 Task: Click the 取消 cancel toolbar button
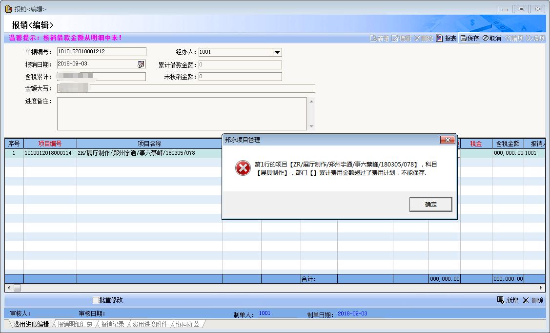click(x=491, y=38)
